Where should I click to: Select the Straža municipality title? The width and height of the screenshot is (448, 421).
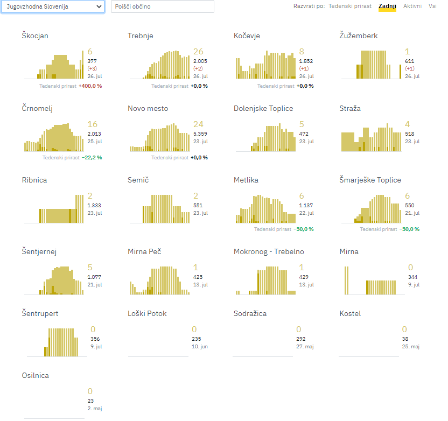click(350, 109)
